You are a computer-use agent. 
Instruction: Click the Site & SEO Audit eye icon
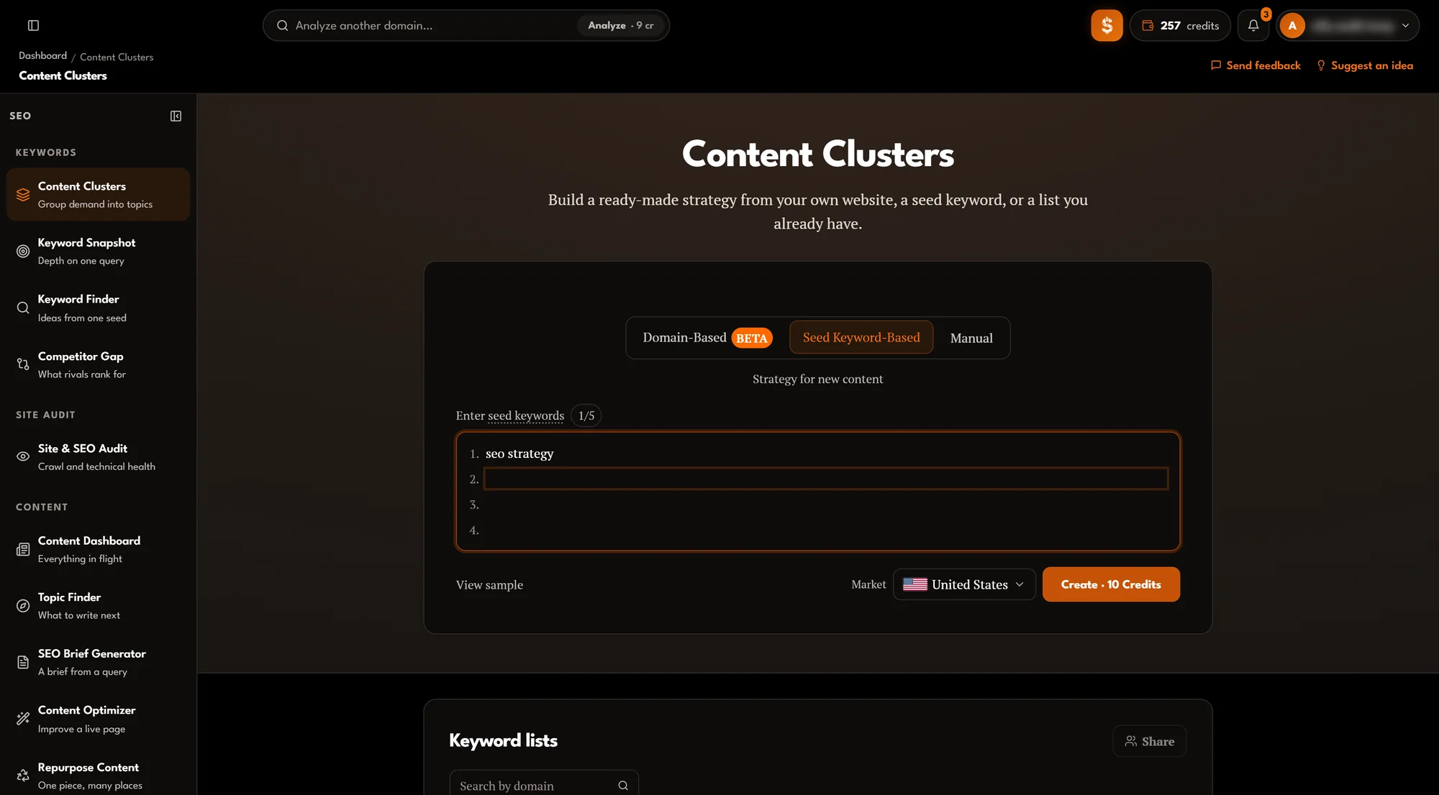(x=23, y=456)
